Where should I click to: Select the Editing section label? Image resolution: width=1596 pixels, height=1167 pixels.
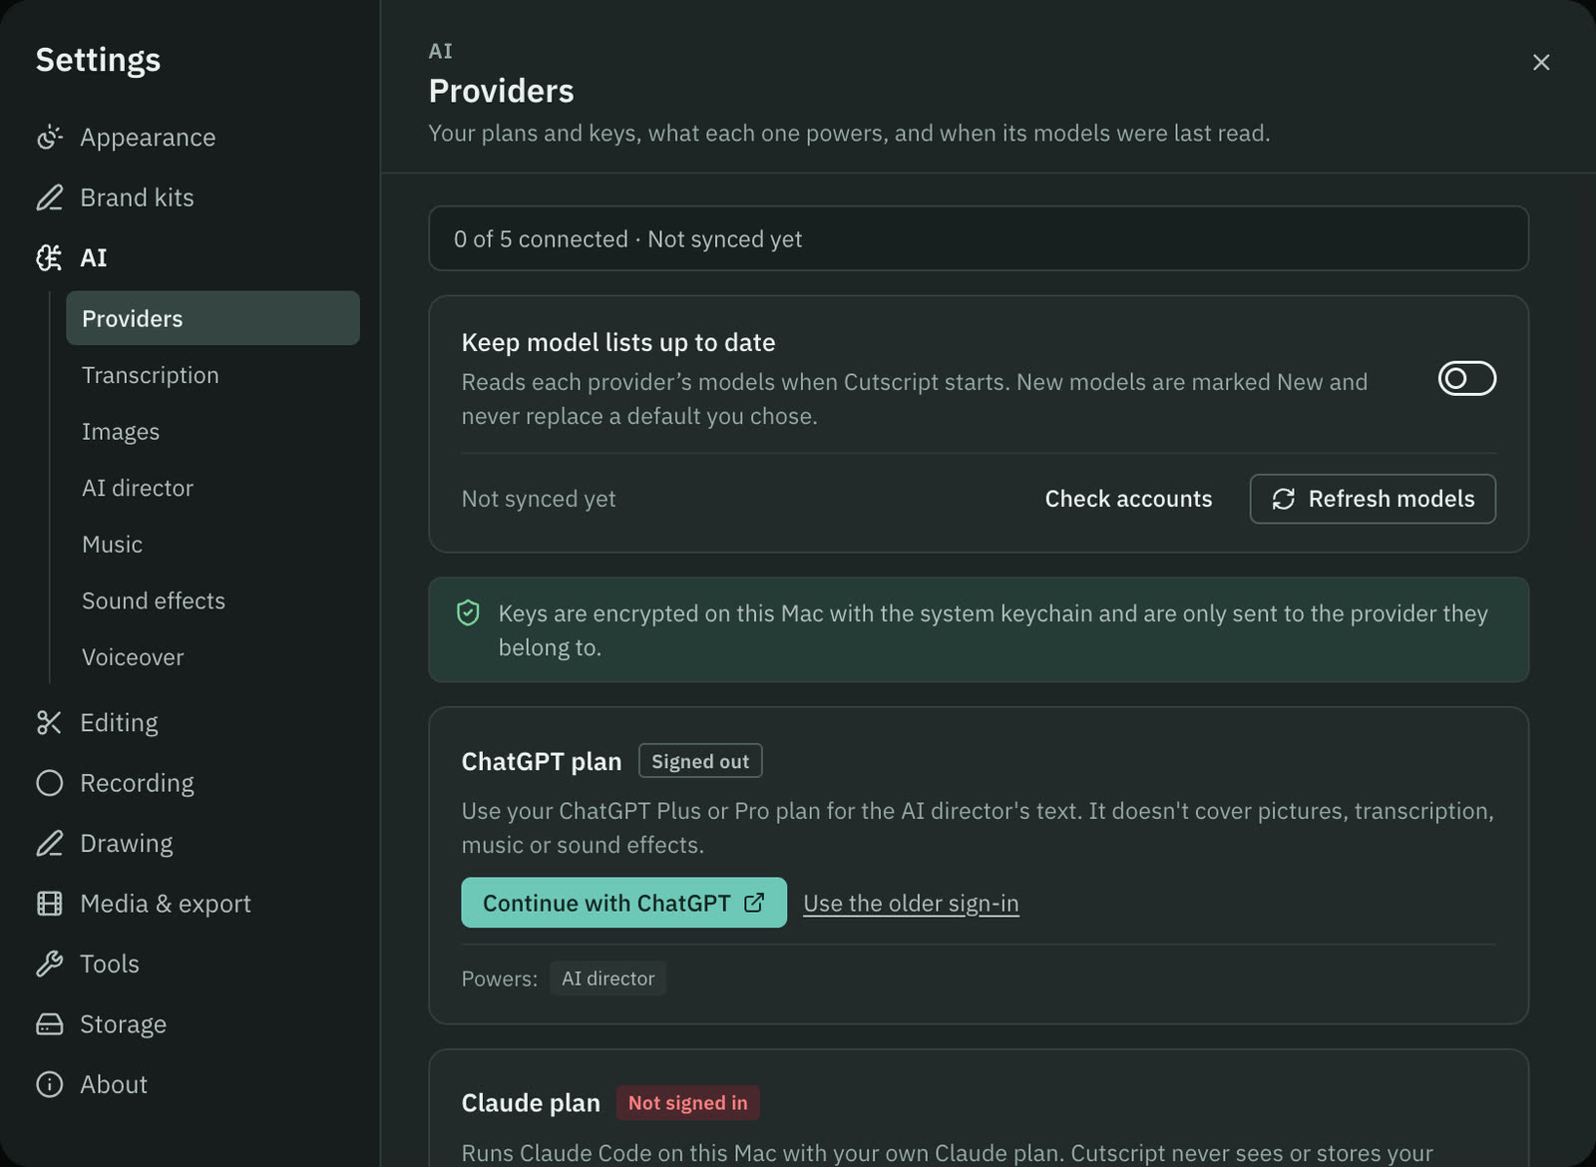[119, 723]
